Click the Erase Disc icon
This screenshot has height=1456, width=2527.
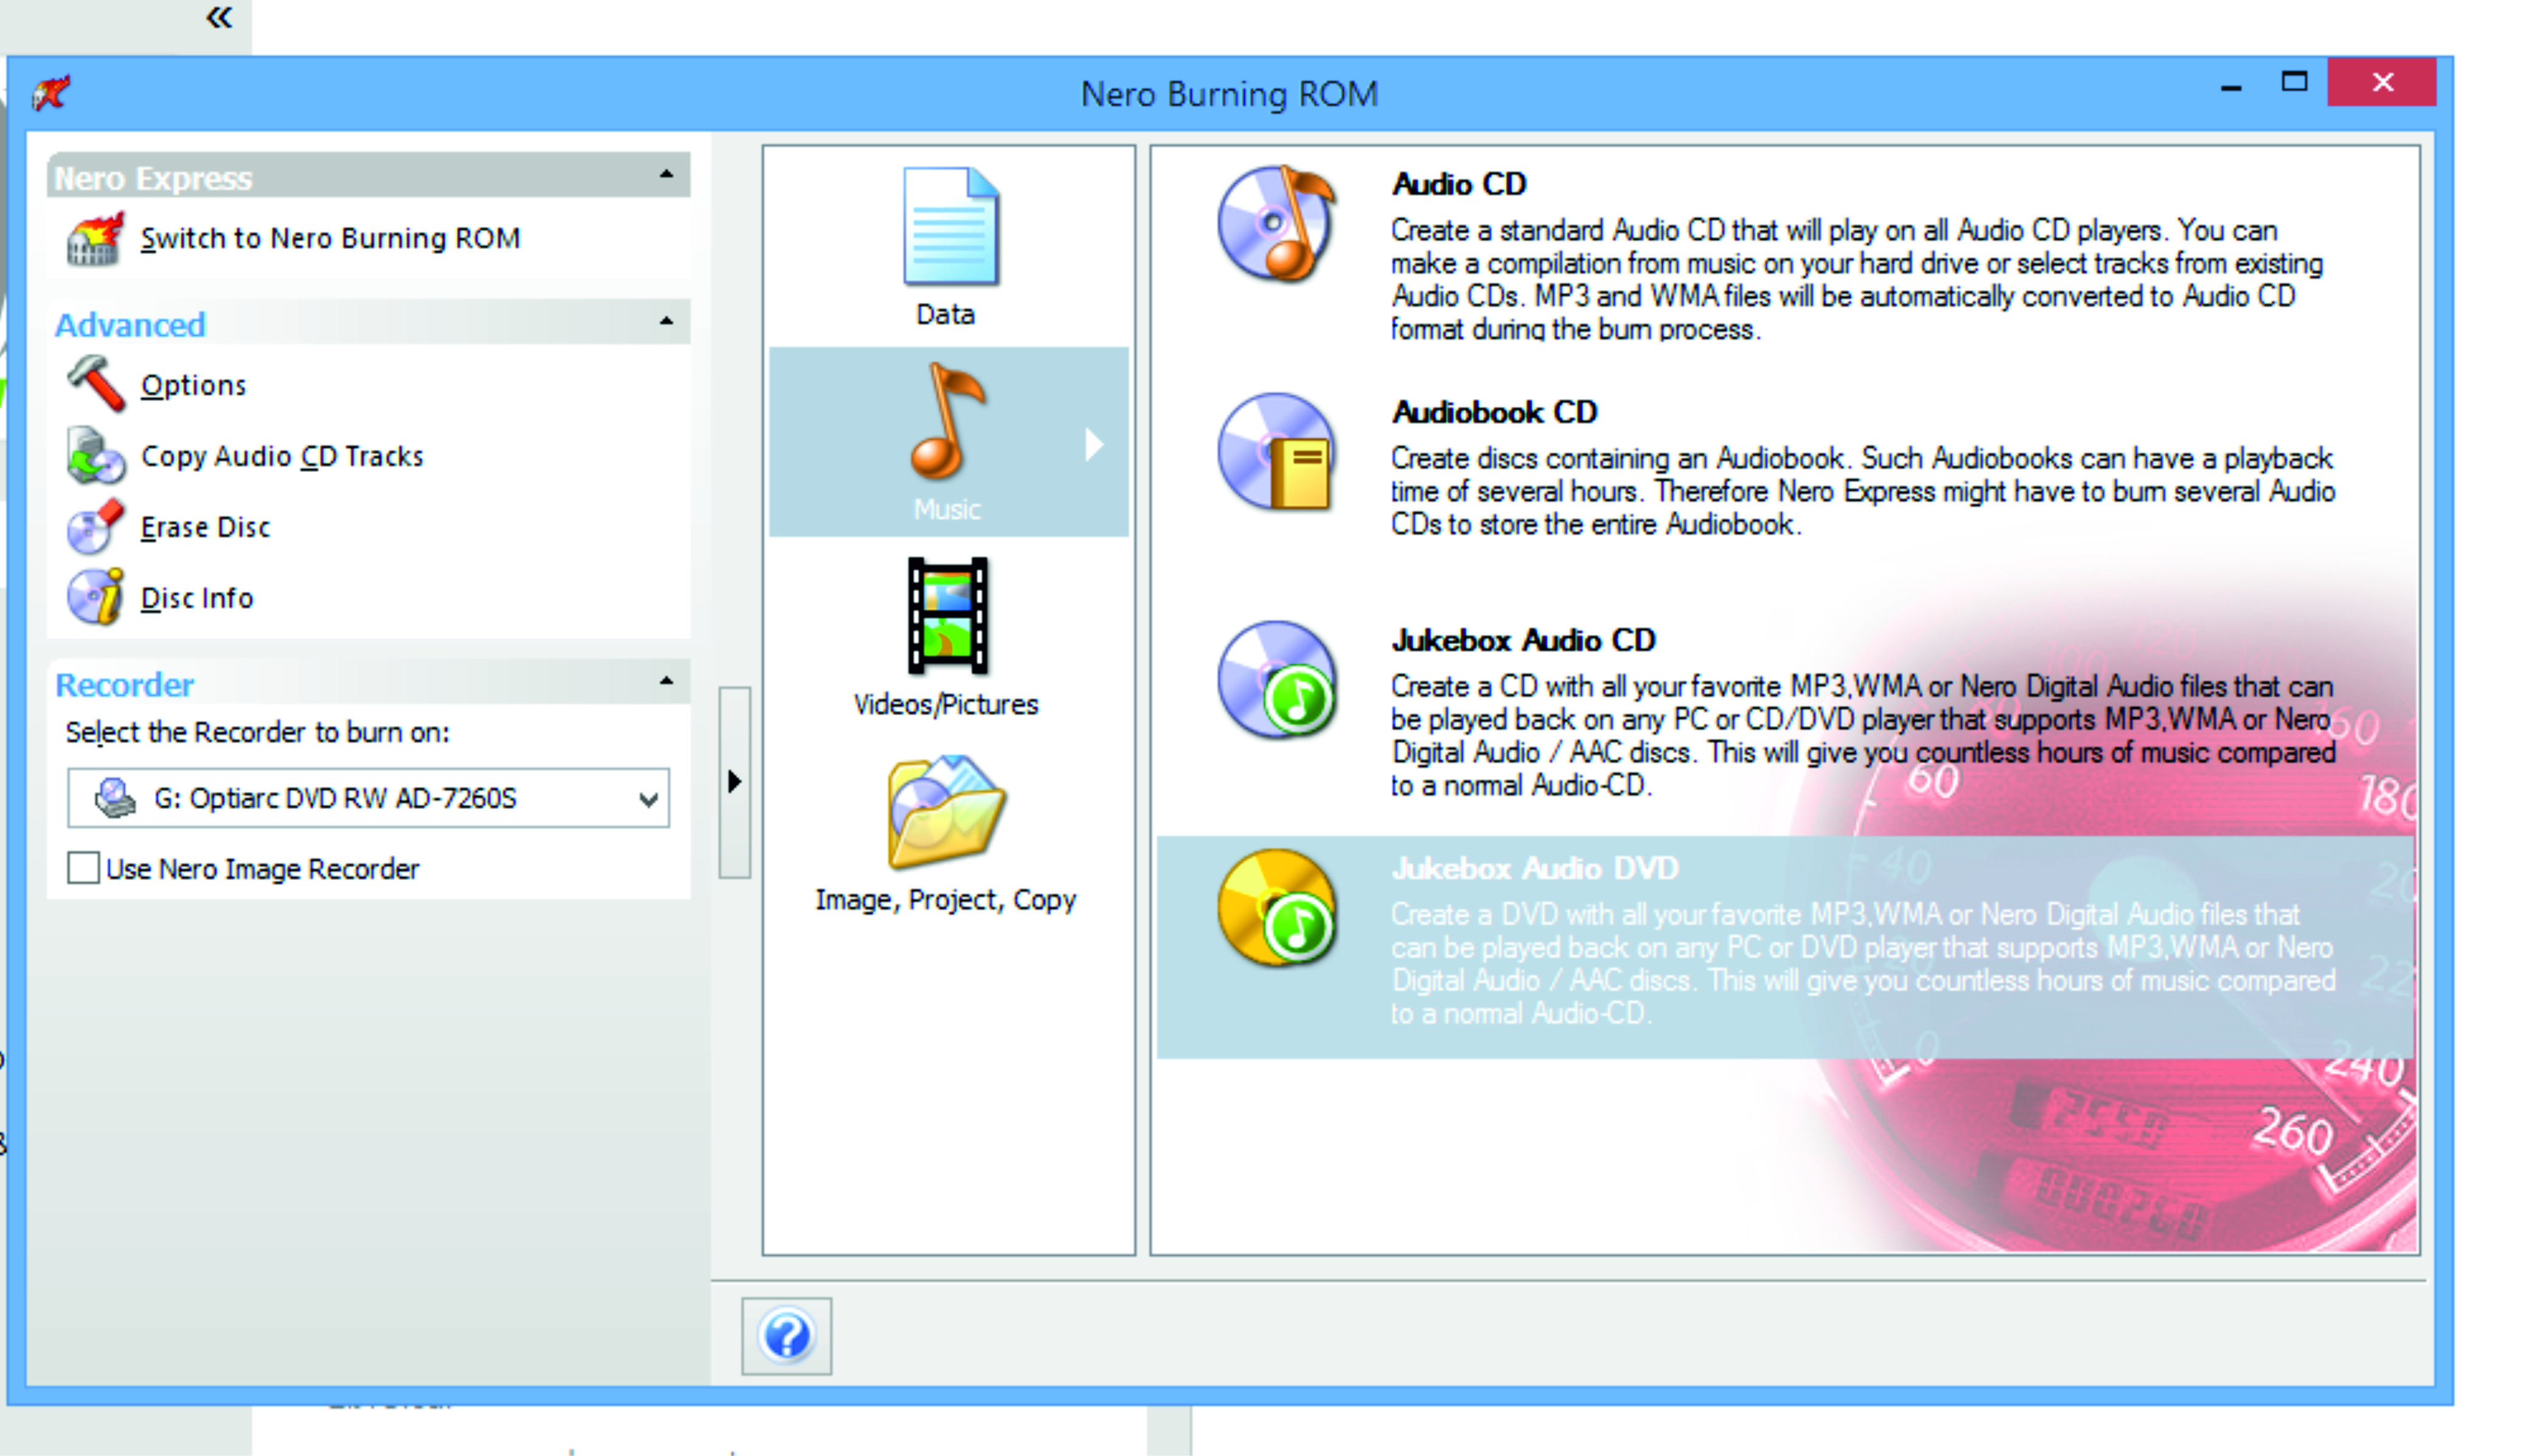pyautogui.click(x=95, y=527)
